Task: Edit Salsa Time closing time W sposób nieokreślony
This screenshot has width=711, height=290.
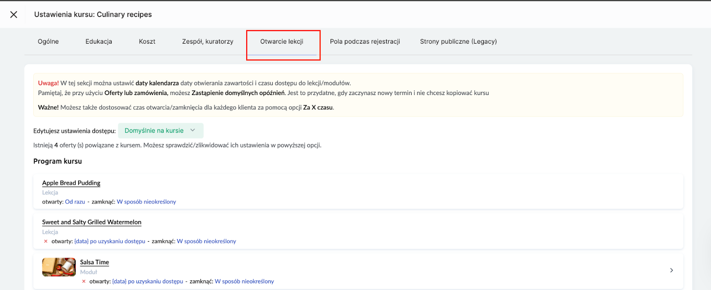Action: [244, 281]
